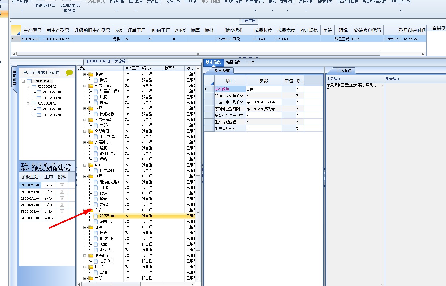The height and width of the screenshot is (286, 446).
Task: Open the vertical 设备结构 side tab
Action: point(14,78)
